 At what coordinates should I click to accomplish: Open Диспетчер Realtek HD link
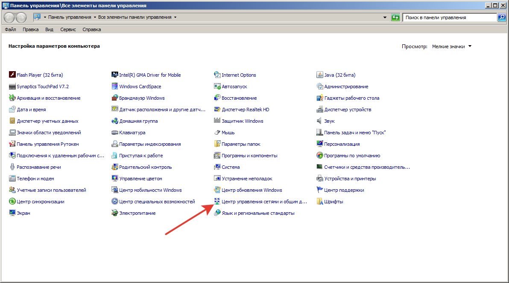[246, 110]
